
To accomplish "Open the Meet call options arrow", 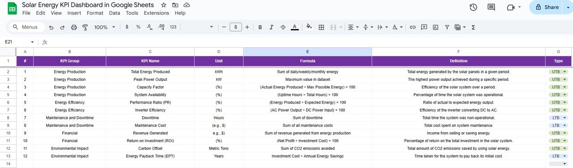I will [x=520, y=7].
